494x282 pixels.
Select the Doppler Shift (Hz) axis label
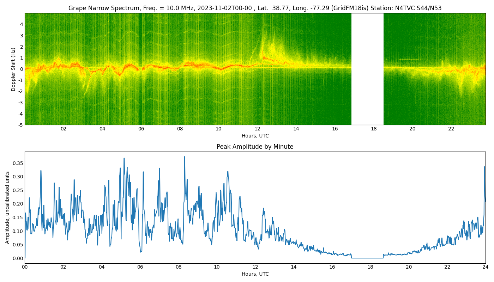pyautogui.click(x=13, y=69)
